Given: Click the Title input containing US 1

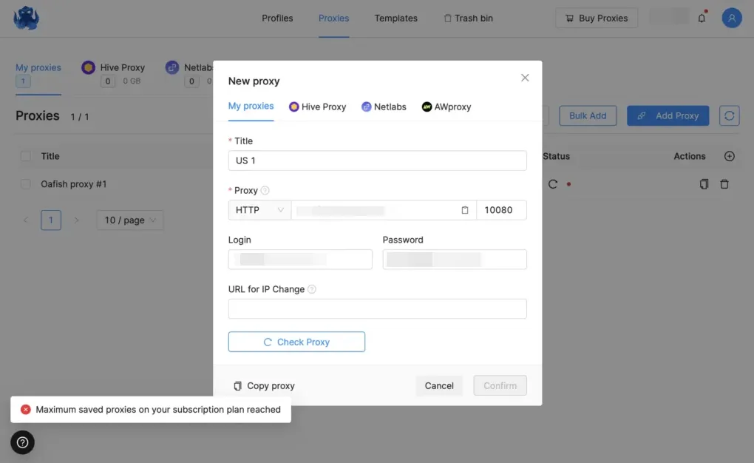Looking at the screenshot, I should (377, 160).
